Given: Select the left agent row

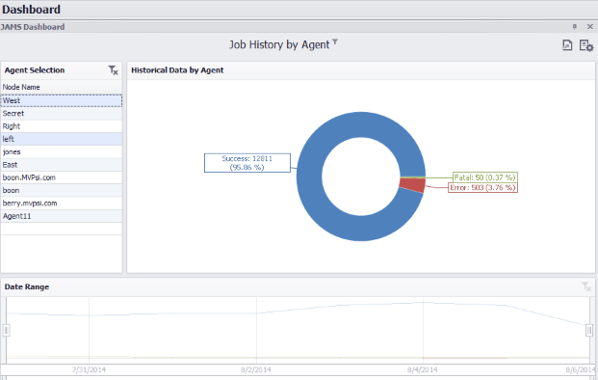Looking at the screenshot, I should [62, 139].
